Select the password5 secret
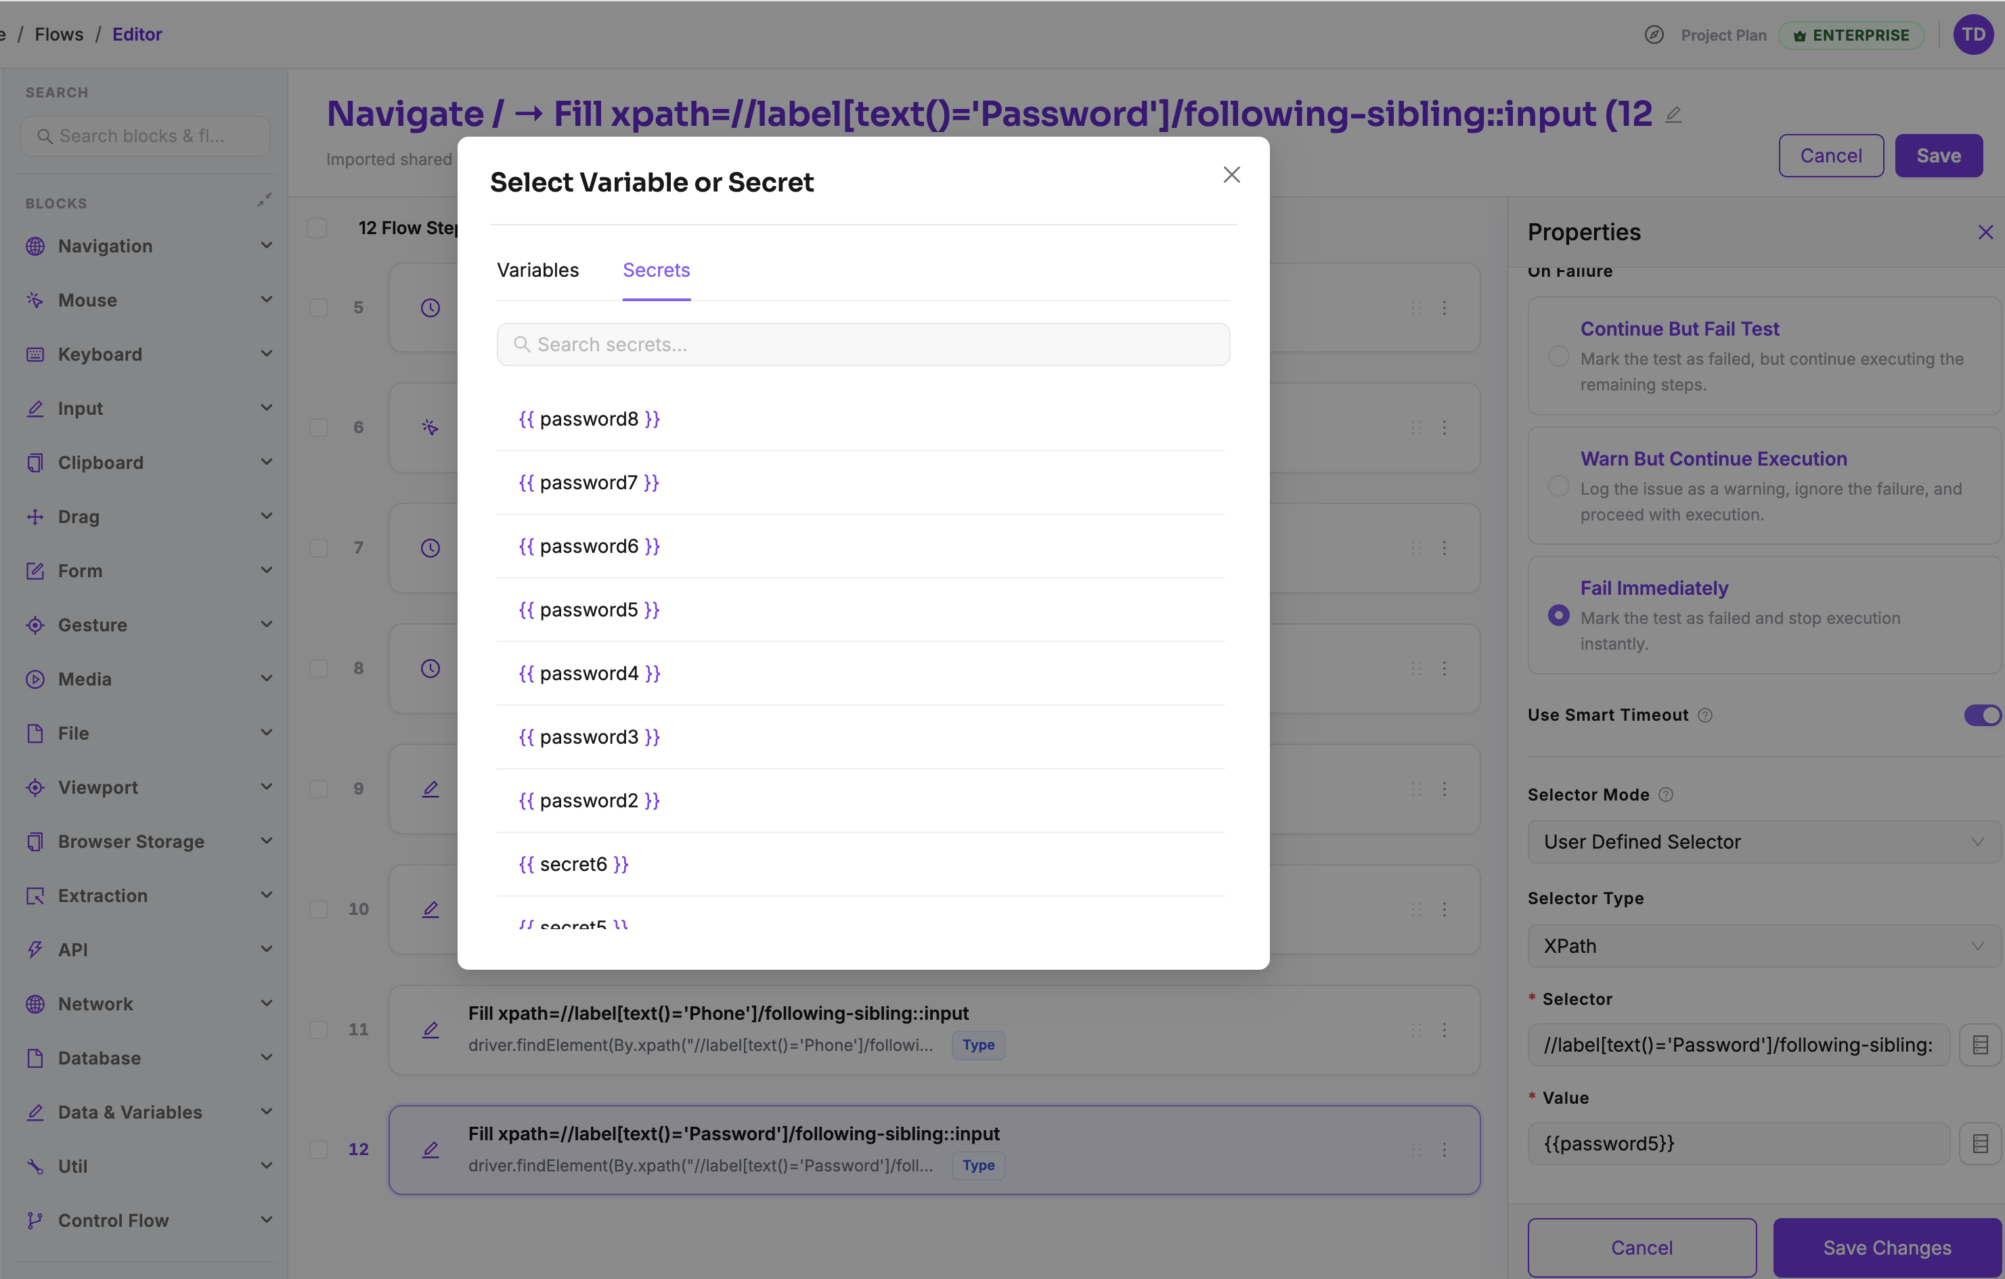 (x=861, y=609)
